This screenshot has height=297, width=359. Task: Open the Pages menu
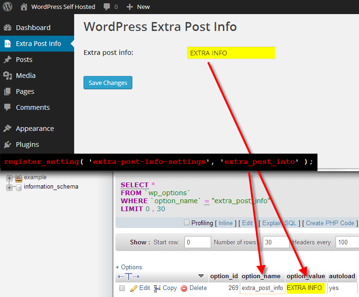tap(37, 91)
